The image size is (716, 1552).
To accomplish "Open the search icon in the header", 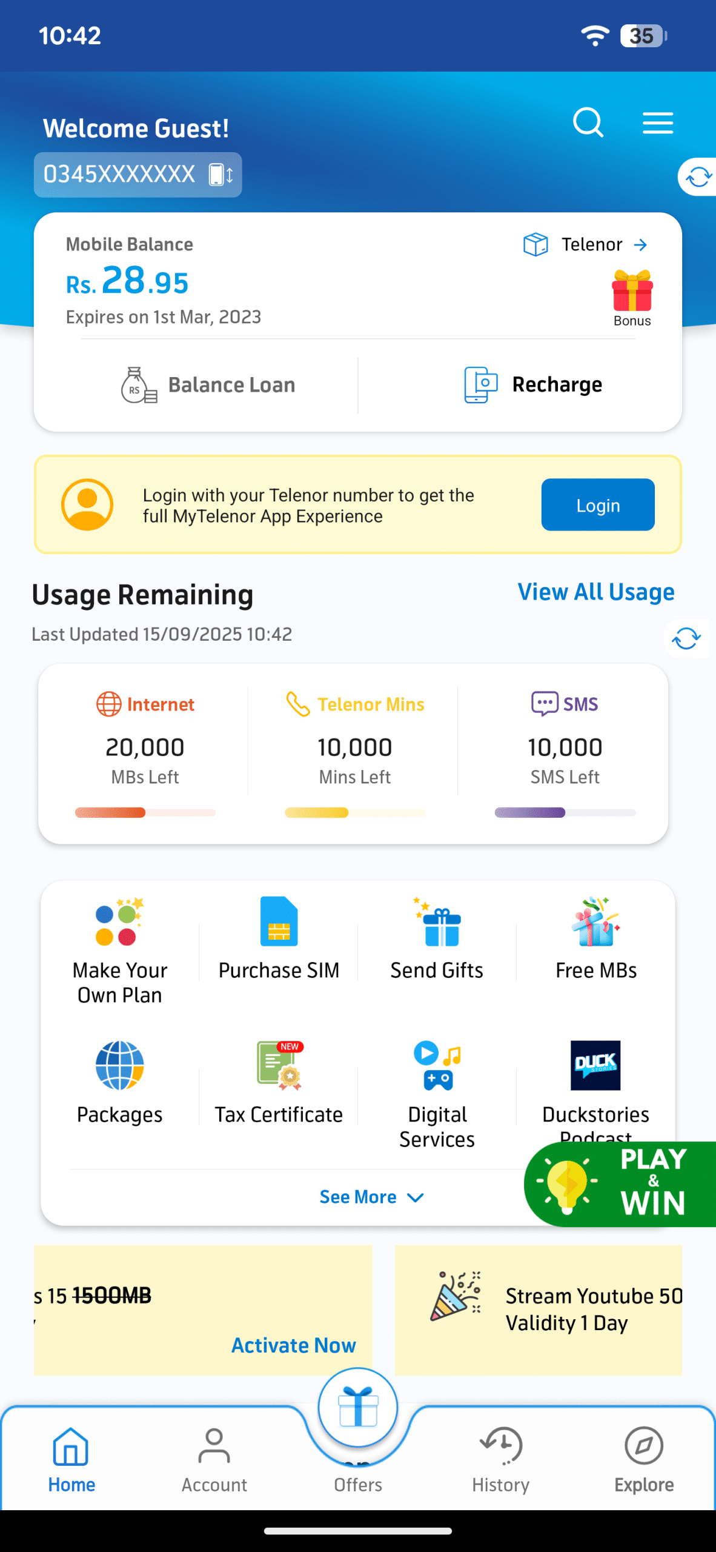I will pyautogui.click(x=588, y=123).
